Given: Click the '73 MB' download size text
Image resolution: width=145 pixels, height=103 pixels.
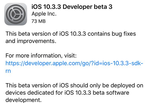Looking at the screenshot, I should (x=39, y=21).
